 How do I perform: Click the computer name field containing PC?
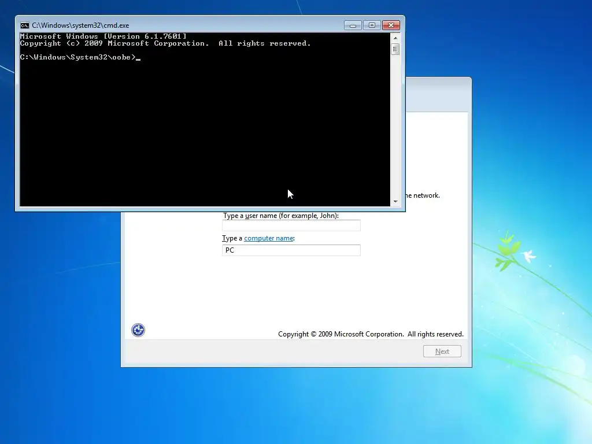click(x=291, y=250)
